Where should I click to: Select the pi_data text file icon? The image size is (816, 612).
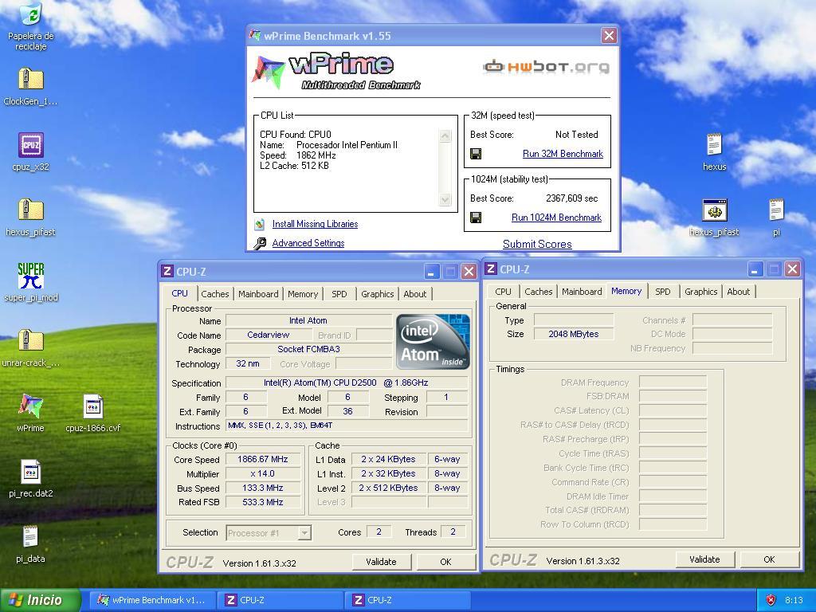(x=31, y=536)
